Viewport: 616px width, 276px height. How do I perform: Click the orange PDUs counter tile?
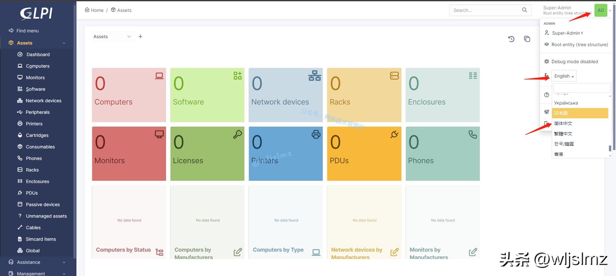[364, 154]
